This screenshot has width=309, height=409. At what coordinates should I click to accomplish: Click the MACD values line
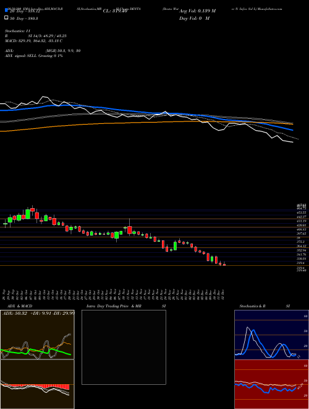[33, 41]
